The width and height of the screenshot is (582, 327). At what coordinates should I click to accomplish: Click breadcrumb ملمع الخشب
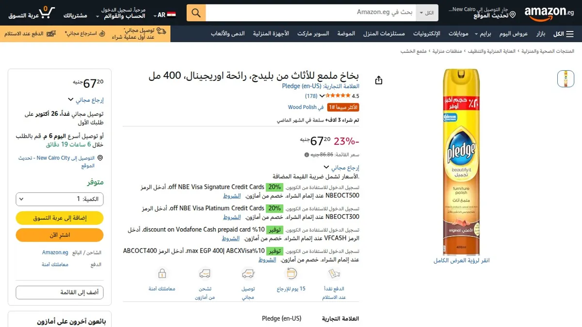tap(414, 51)
